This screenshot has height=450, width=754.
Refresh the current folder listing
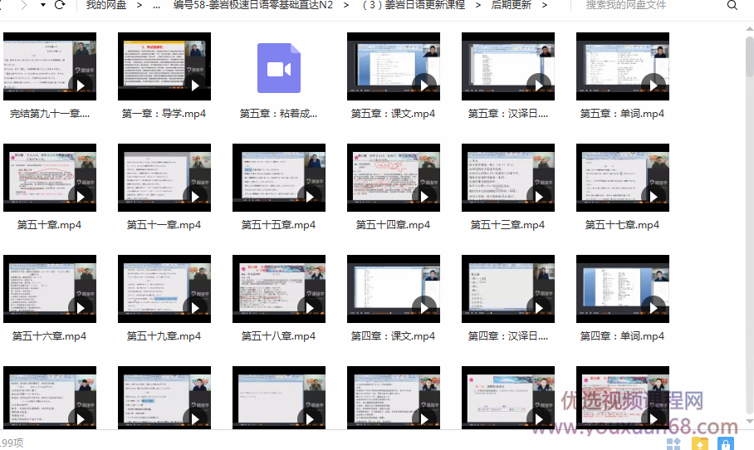60,5
